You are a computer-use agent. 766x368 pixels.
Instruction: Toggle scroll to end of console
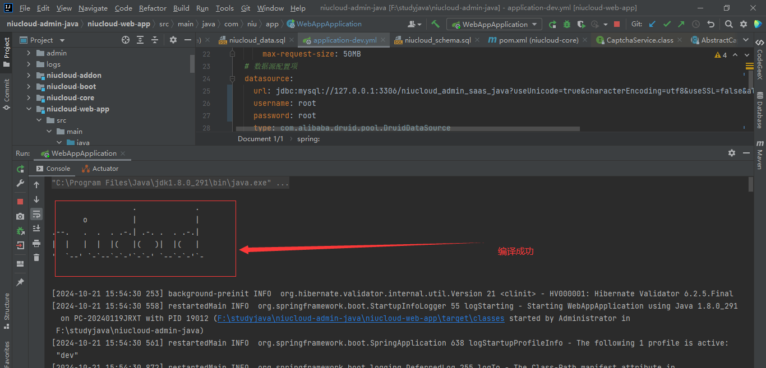(x=36, y=229)
